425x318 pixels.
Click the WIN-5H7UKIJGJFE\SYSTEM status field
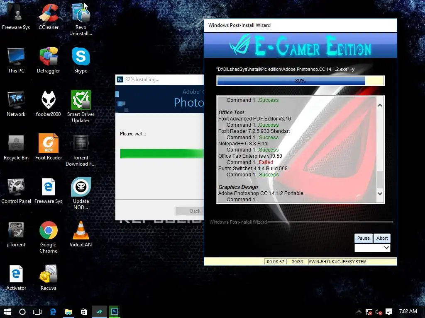pos(352,262)
